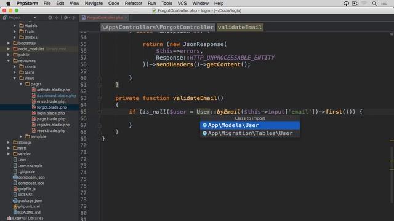The width and height of the screenshot is (394, 221).
Task: Collapse the resources folder
Action: pos(9,61)
